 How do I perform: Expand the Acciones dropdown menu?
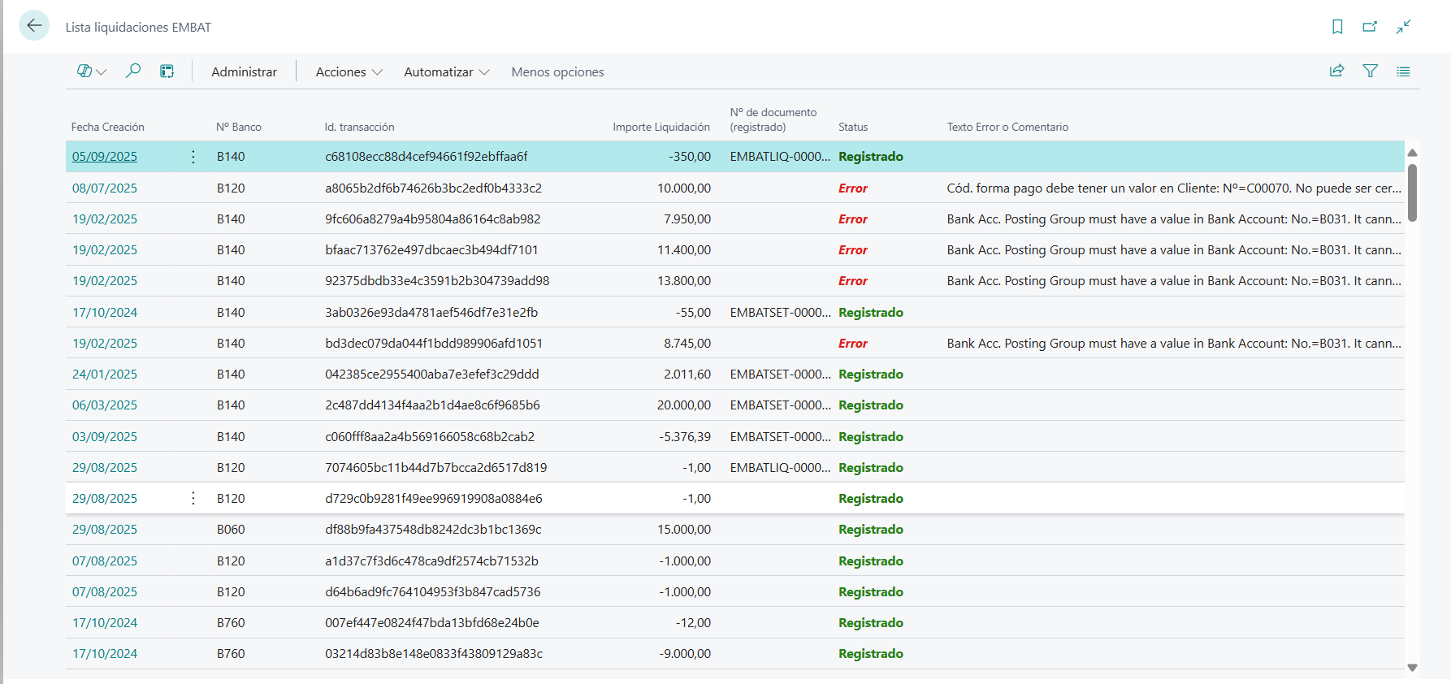349,72
